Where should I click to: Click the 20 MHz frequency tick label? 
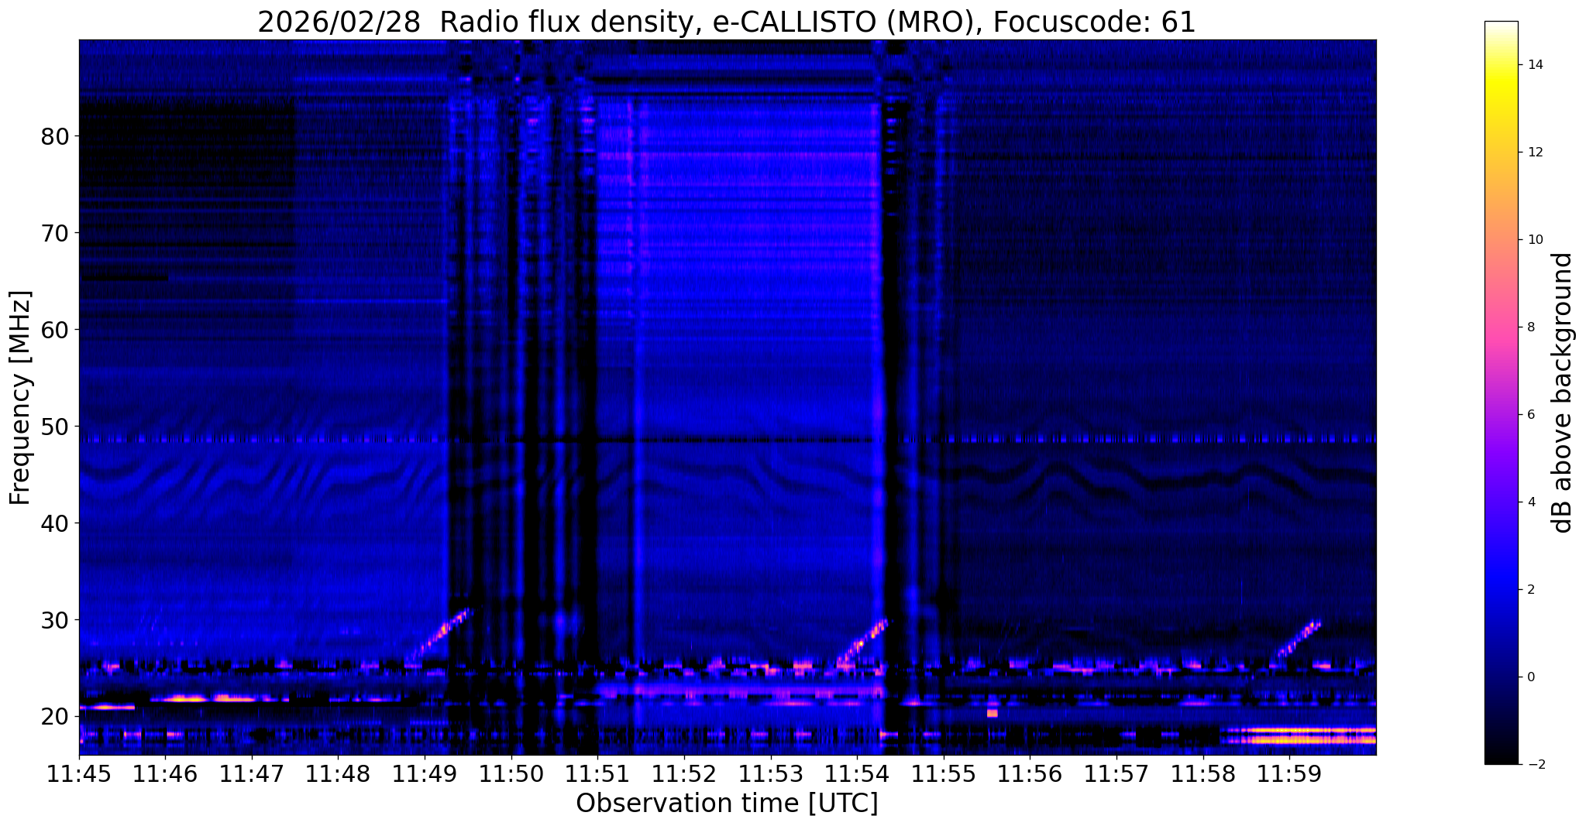point(54,717)
